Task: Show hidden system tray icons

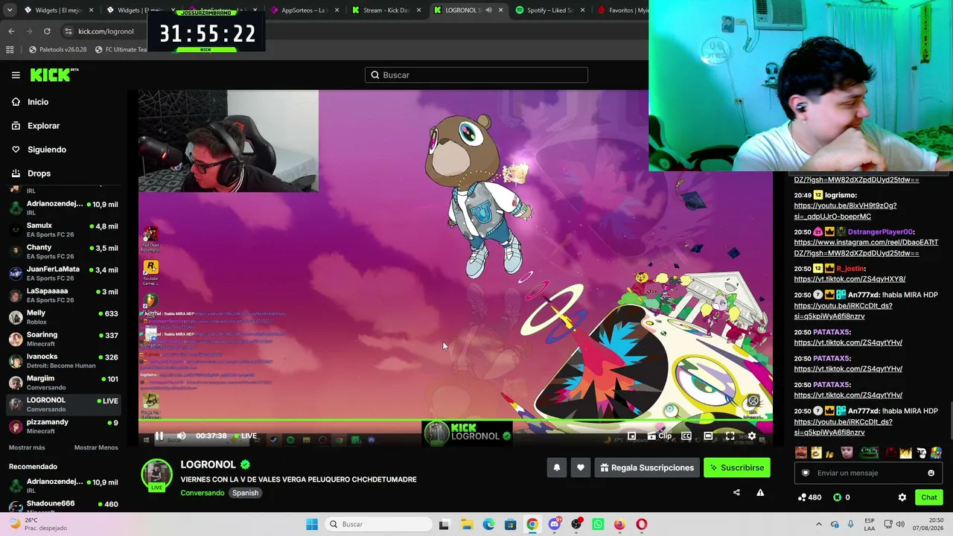Action: [x=818, y=524]
